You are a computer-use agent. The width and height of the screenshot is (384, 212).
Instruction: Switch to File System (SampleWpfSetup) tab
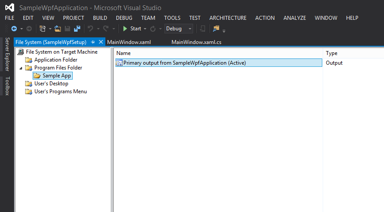point(51,42)
